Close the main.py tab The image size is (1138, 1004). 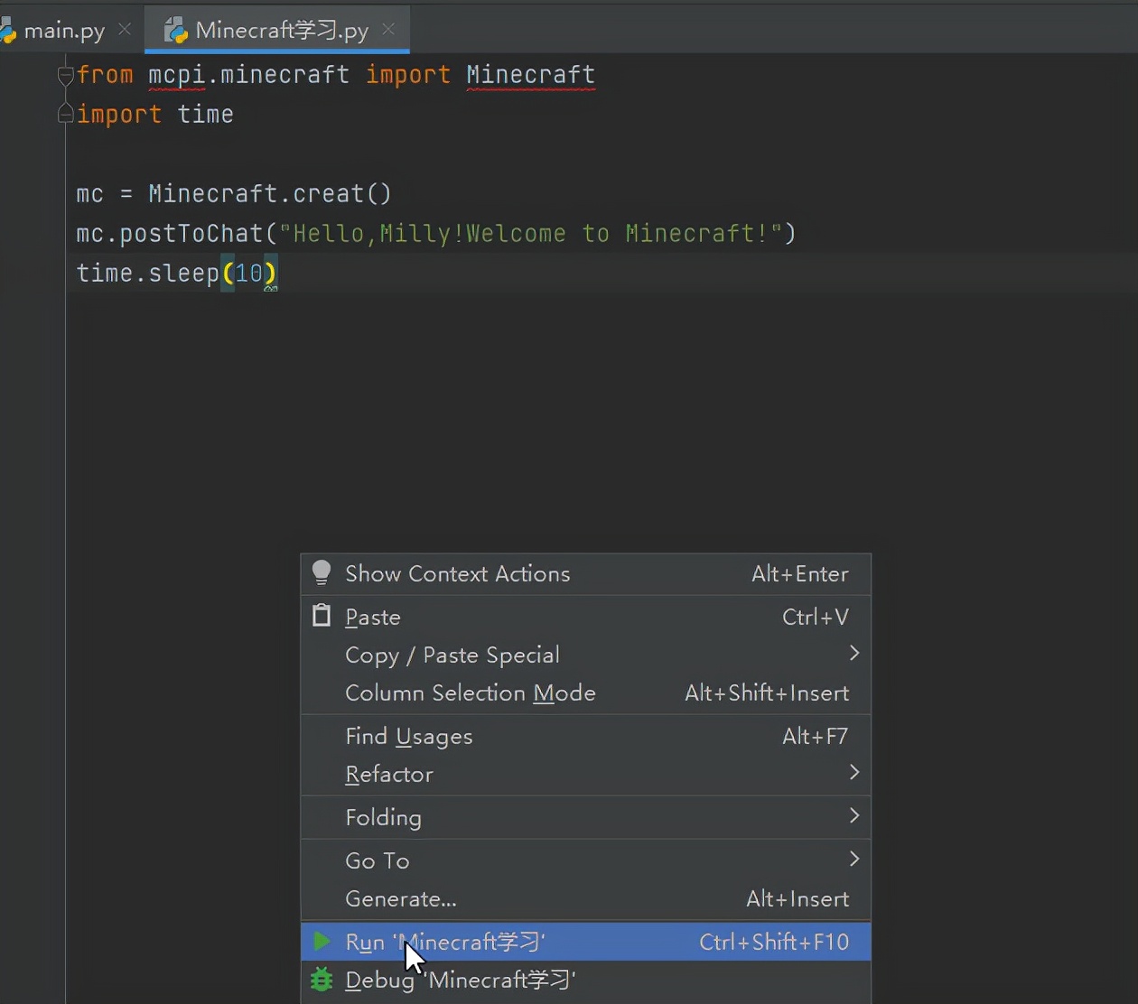click(x=125, y=29)
